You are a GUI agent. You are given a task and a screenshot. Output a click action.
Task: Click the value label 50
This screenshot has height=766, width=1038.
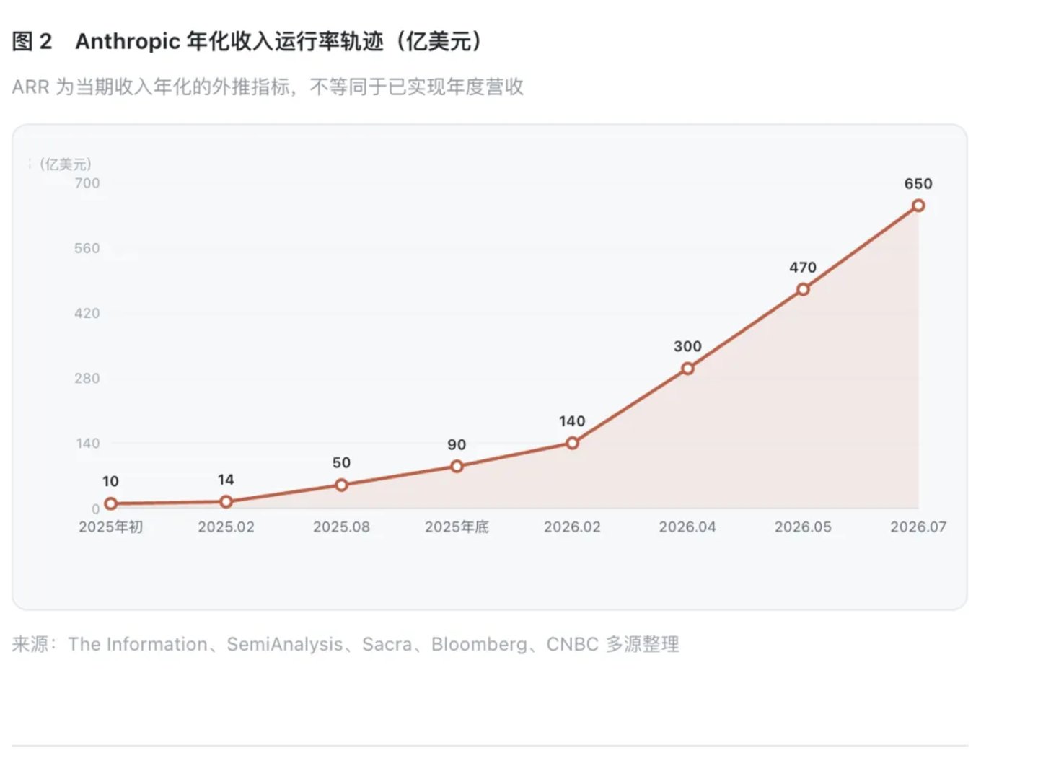(x=341, y=462)
